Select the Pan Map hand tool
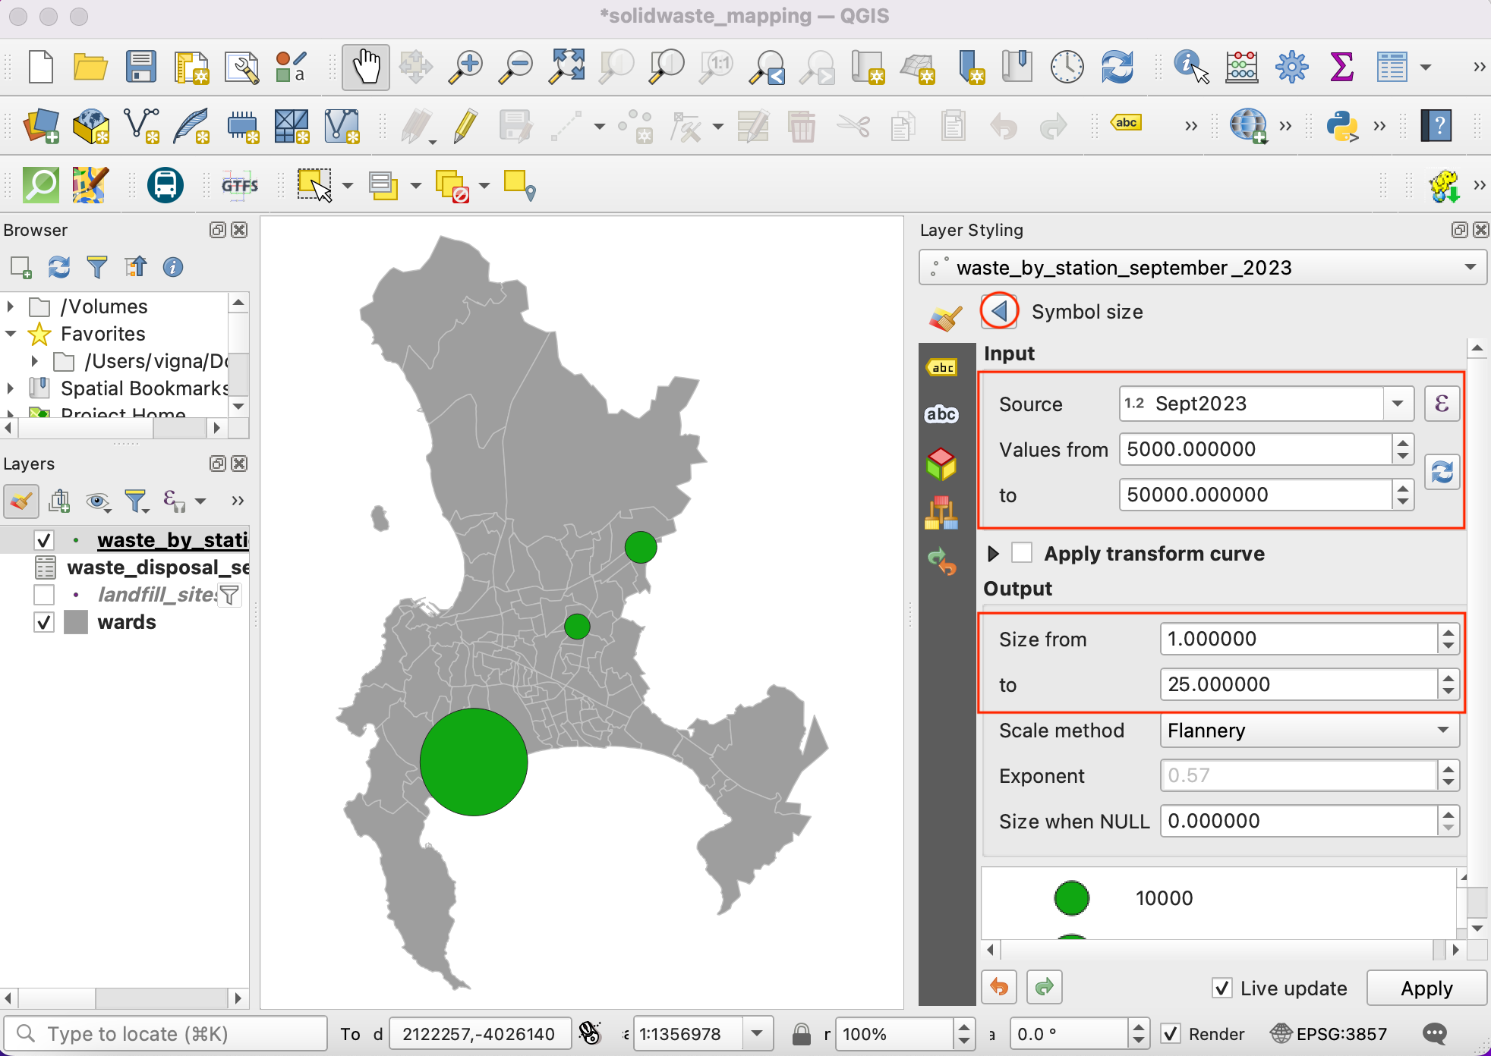 pos(365,68)
